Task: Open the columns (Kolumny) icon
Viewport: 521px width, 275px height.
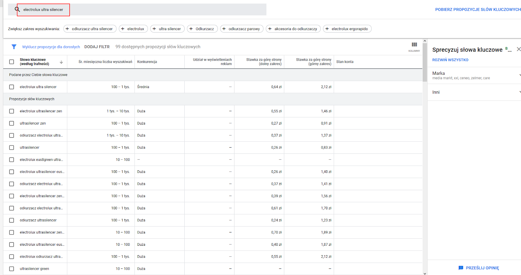Action: (414, 45)
